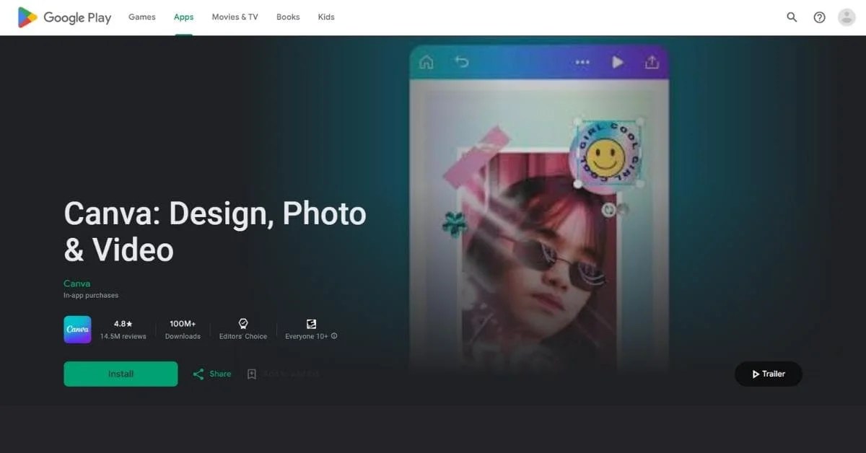Open the Canva developer page

[x=76, y=283]
